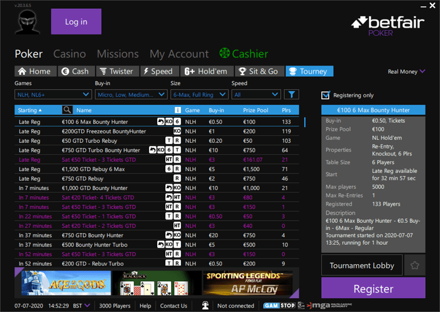Open the Age of the Gods banner
Image resolution: width=440 pixels, height=312 pixels.
[x=66, y=283]
